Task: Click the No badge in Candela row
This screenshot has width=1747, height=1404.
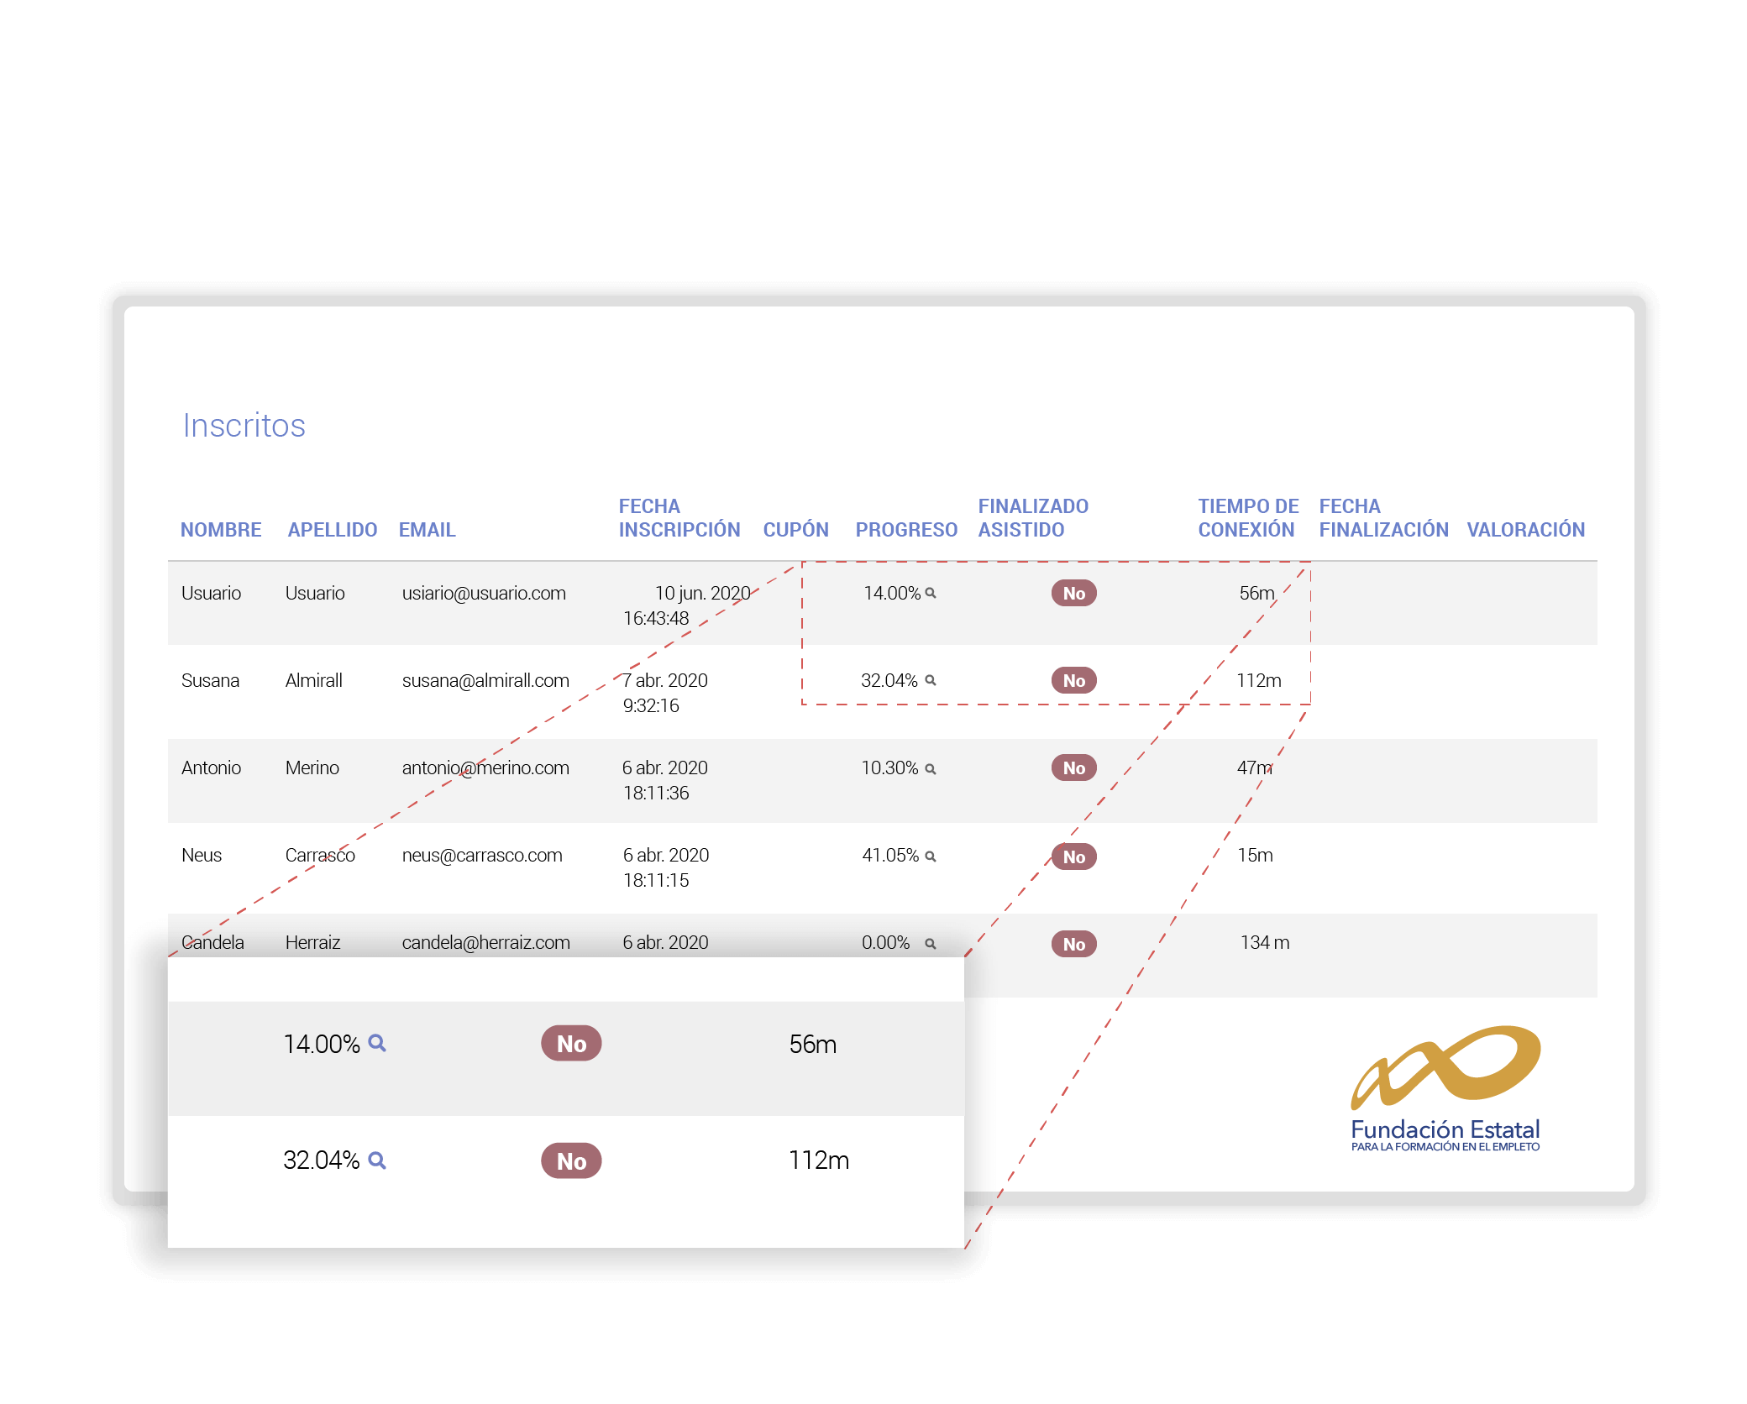Action: [x=1074, y=944]
